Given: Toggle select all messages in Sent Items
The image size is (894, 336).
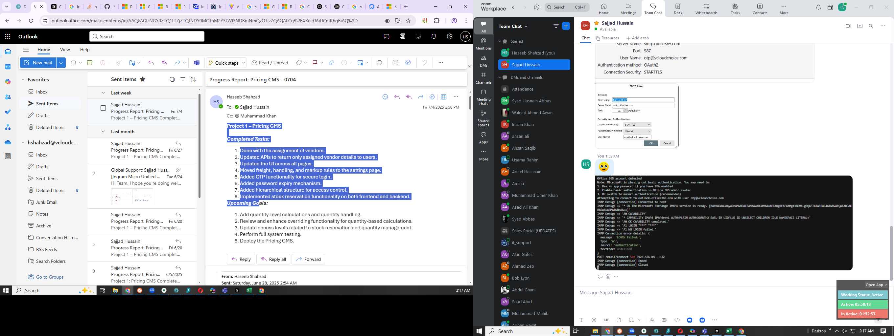Looking at the screenshot, I should pyautogui.click(x=172, y=79).
